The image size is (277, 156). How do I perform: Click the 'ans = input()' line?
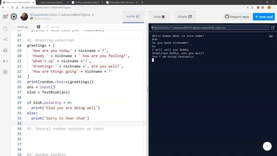[41, 87]
